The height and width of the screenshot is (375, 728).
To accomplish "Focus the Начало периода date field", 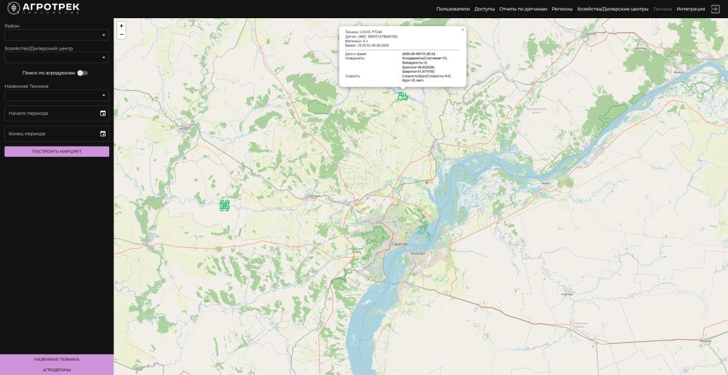I will click(56, 113).
